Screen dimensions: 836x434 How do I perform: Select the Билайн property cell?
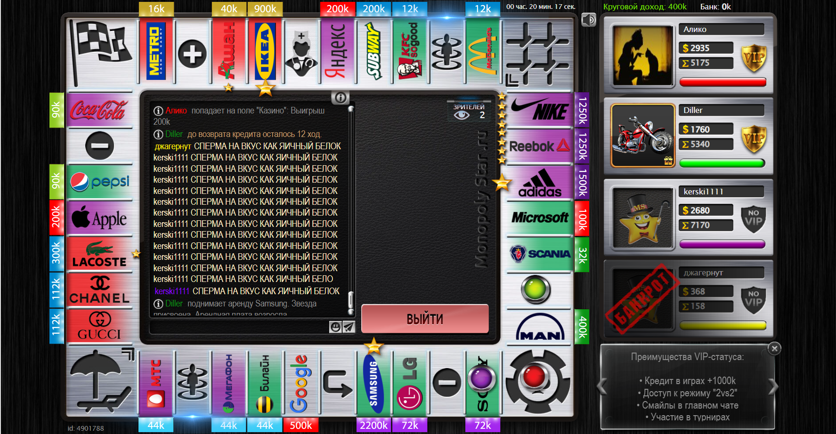point(265,382)
